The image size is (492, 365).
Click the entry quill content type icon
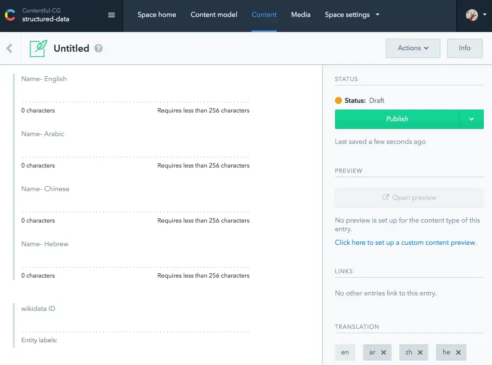(x=38, y=48)
